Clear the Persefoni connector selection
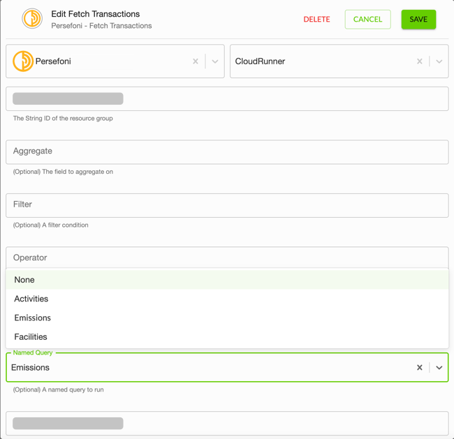This screenshot has width=454, height=439. coord(196,61)
